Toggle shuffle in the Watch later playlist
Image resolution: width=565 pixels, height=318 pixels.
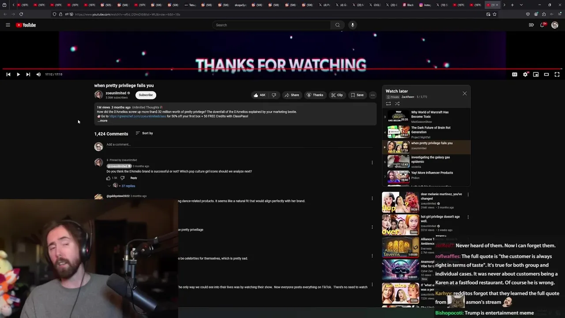(x=397, y=103)
